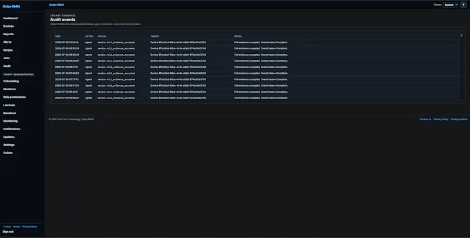Select the 07:45:23 event timestamp
The height and width of the screenshot is (238, 470).
point(67,73)
